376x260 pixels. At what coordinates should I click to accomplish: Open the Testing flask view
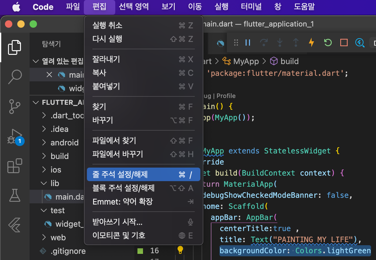[14, 195]
